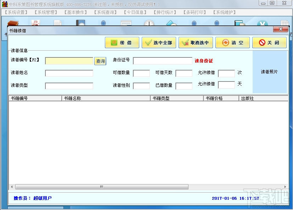
Task: Open the 【排行统计】 menu
Action: tap(165, 12)
